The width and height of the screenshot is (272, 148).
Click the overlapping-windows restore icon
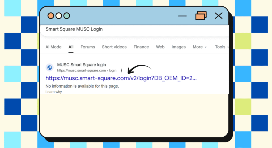pyautogui.click(x=201, y=16)
